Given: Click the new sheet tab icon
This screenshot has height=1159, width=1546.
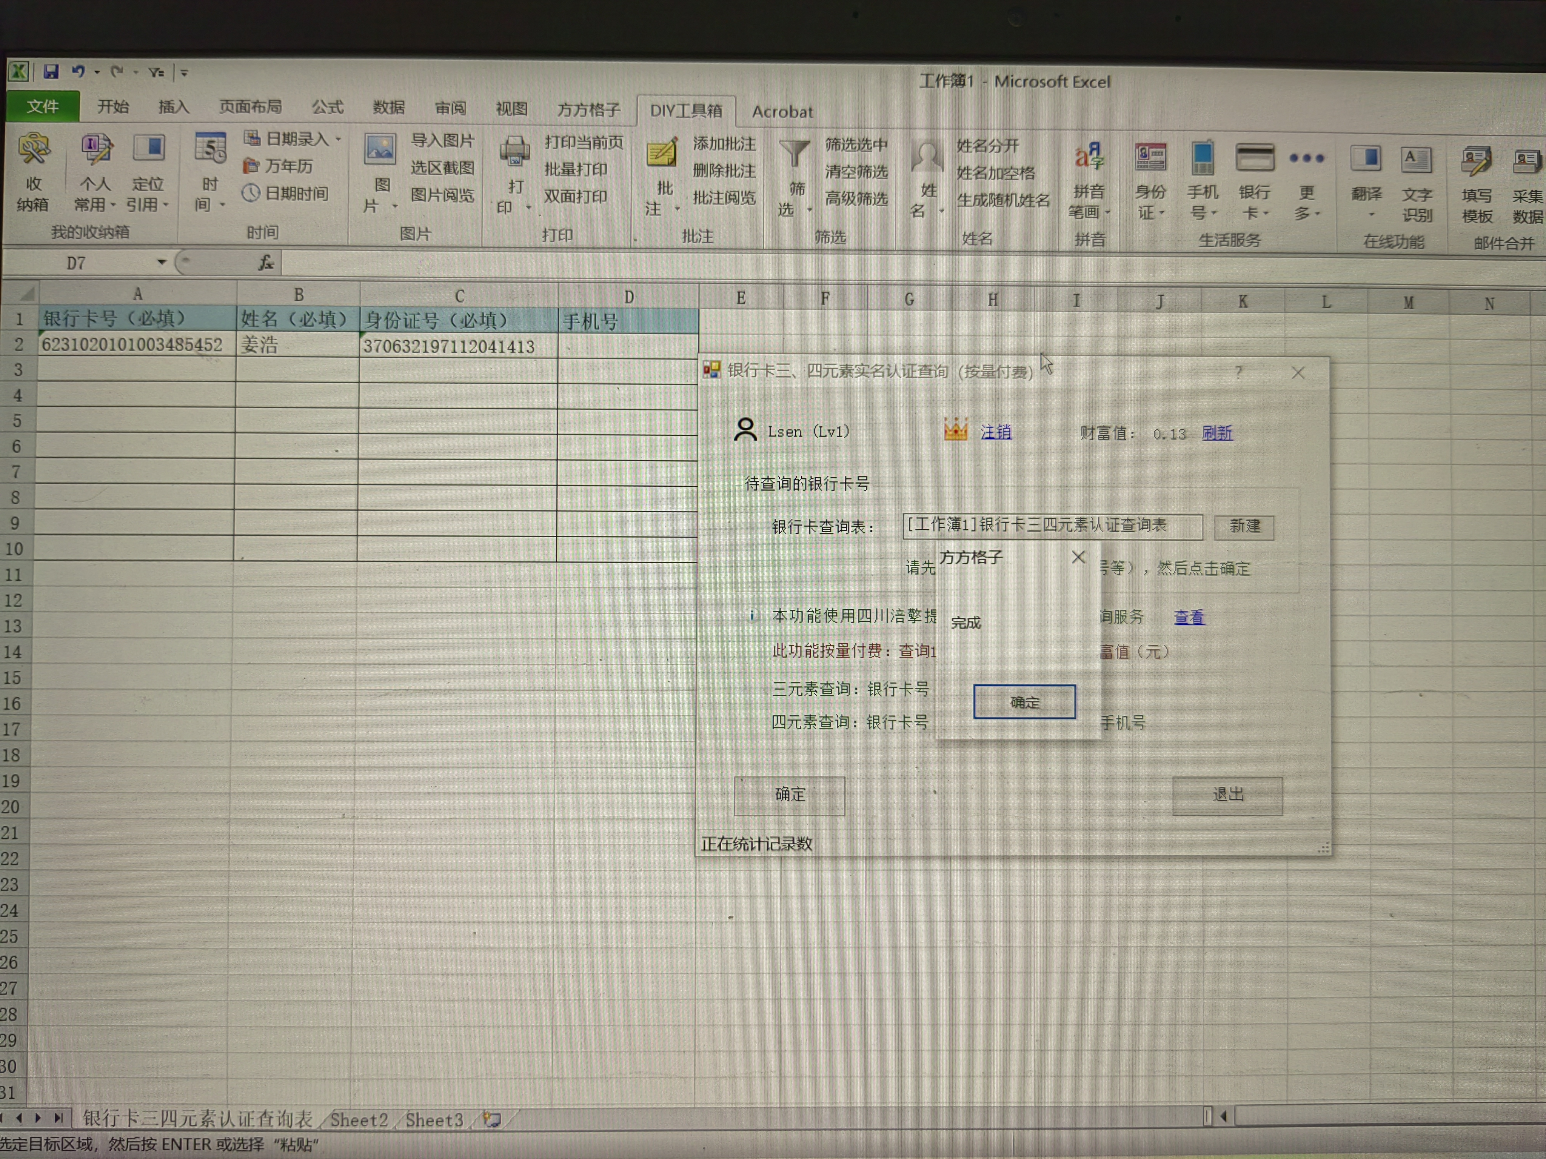Looking at the screenshot, I should click(x=492, y=1119).
